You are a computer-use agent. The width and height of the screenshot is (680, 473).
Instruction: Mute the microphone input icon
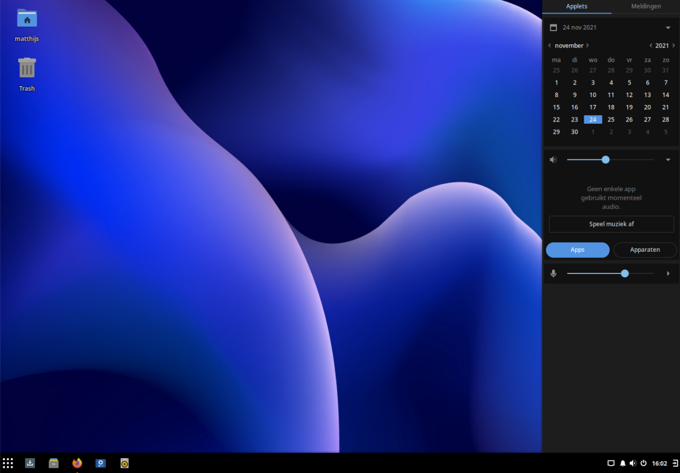click(554, 273)
